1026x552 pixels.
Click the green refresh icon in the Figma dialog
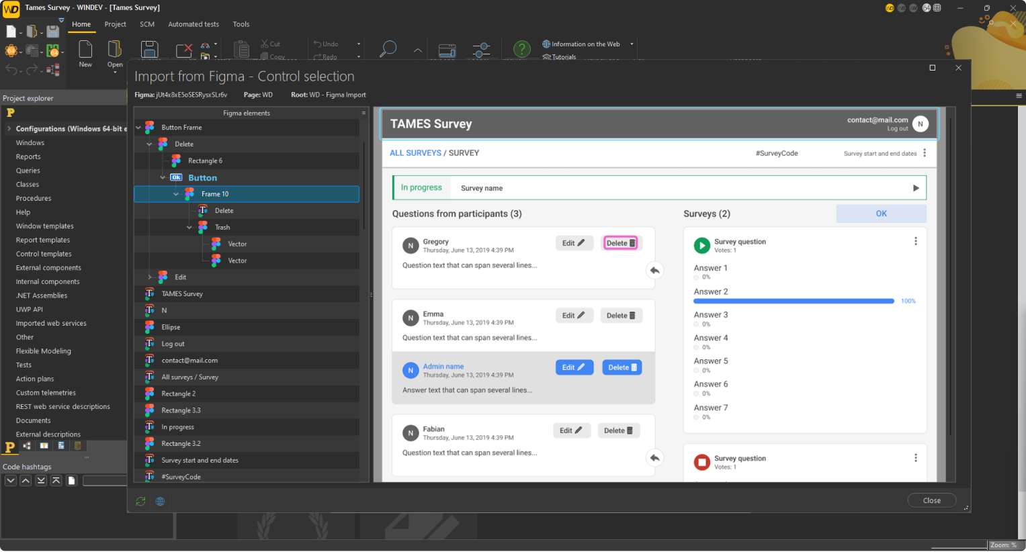140,501
